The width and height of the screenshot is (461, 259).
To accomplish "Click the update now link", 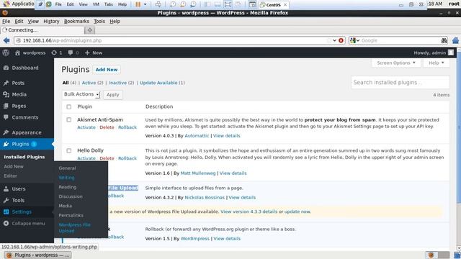I will (297, 212).
